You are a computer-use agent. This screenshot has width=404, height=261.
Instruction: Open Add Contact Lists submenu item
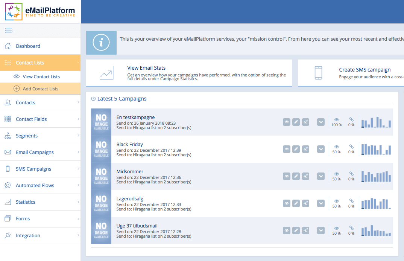tap(40, 89)
